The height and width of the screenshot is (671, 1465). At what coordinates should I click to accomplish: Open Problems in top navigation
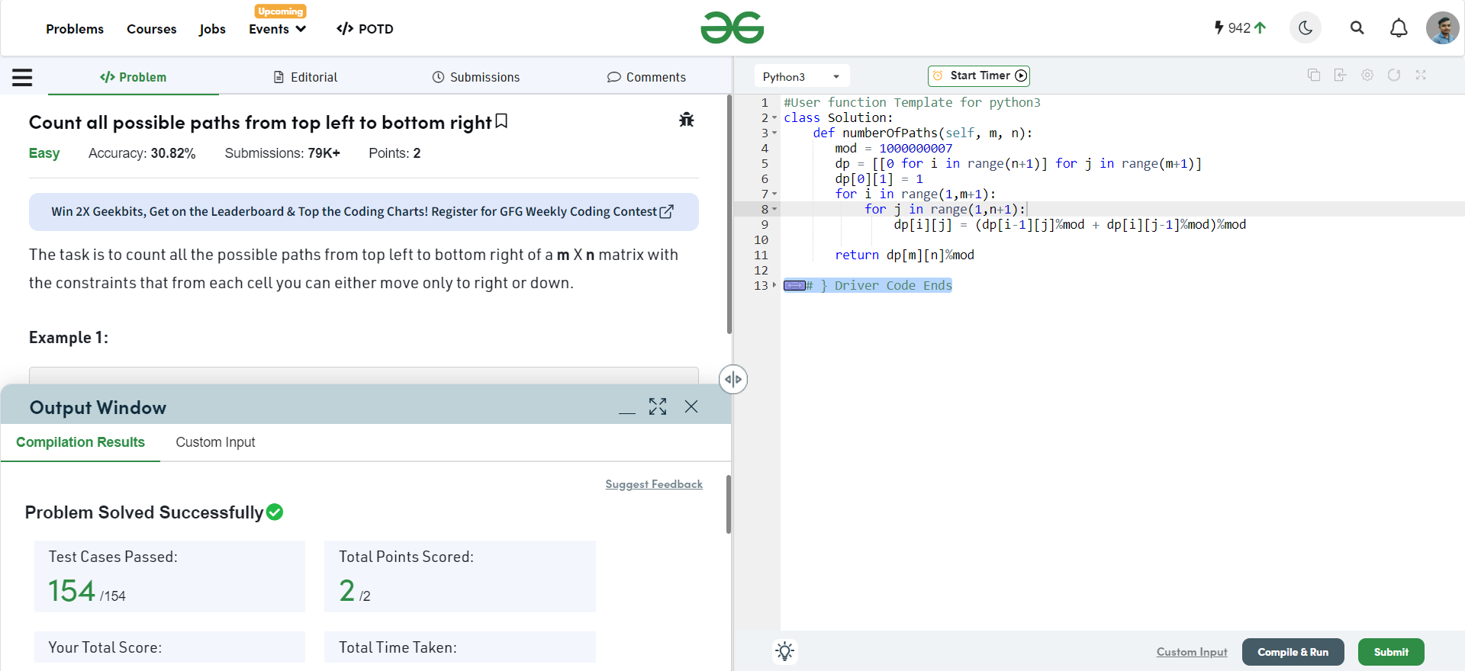75,29
